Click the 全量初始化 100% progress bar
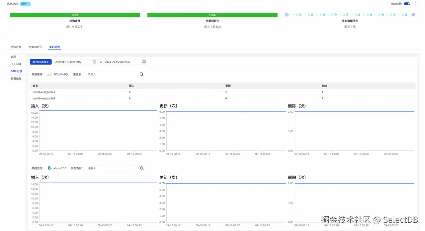The width and height of the screenshot is (425, 231). 212,15
